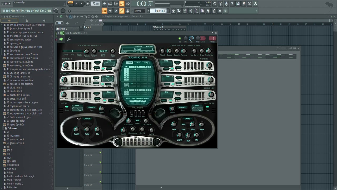
Task: Click the Toxic Biohazard gear icon in title bar
Action: click(62, 33)
